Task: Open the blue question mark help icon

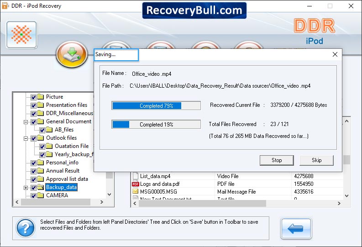Action: pyautogui.click(x=26, y=228)
